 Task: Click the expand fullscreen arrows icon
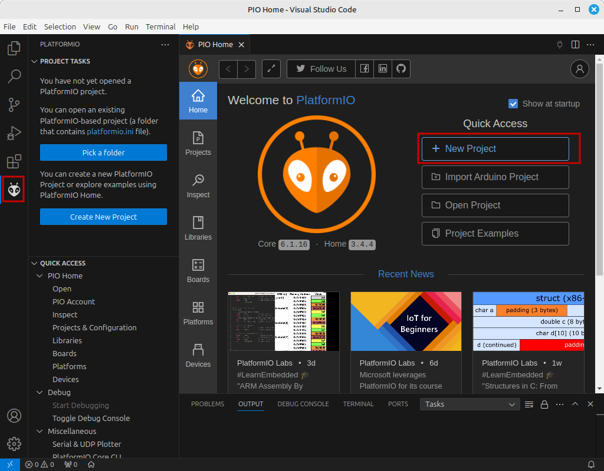[x=271, y=69]
